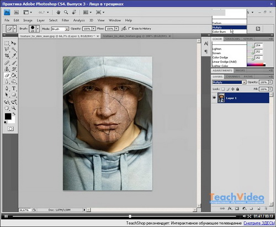The width and height of the screenshot is (276, 227).
Task: Toggle Quick Mask mode
Action: pos(10,129)
